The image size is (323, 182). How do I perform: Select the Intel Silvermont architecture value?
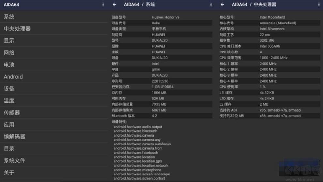tap(272, 29)
